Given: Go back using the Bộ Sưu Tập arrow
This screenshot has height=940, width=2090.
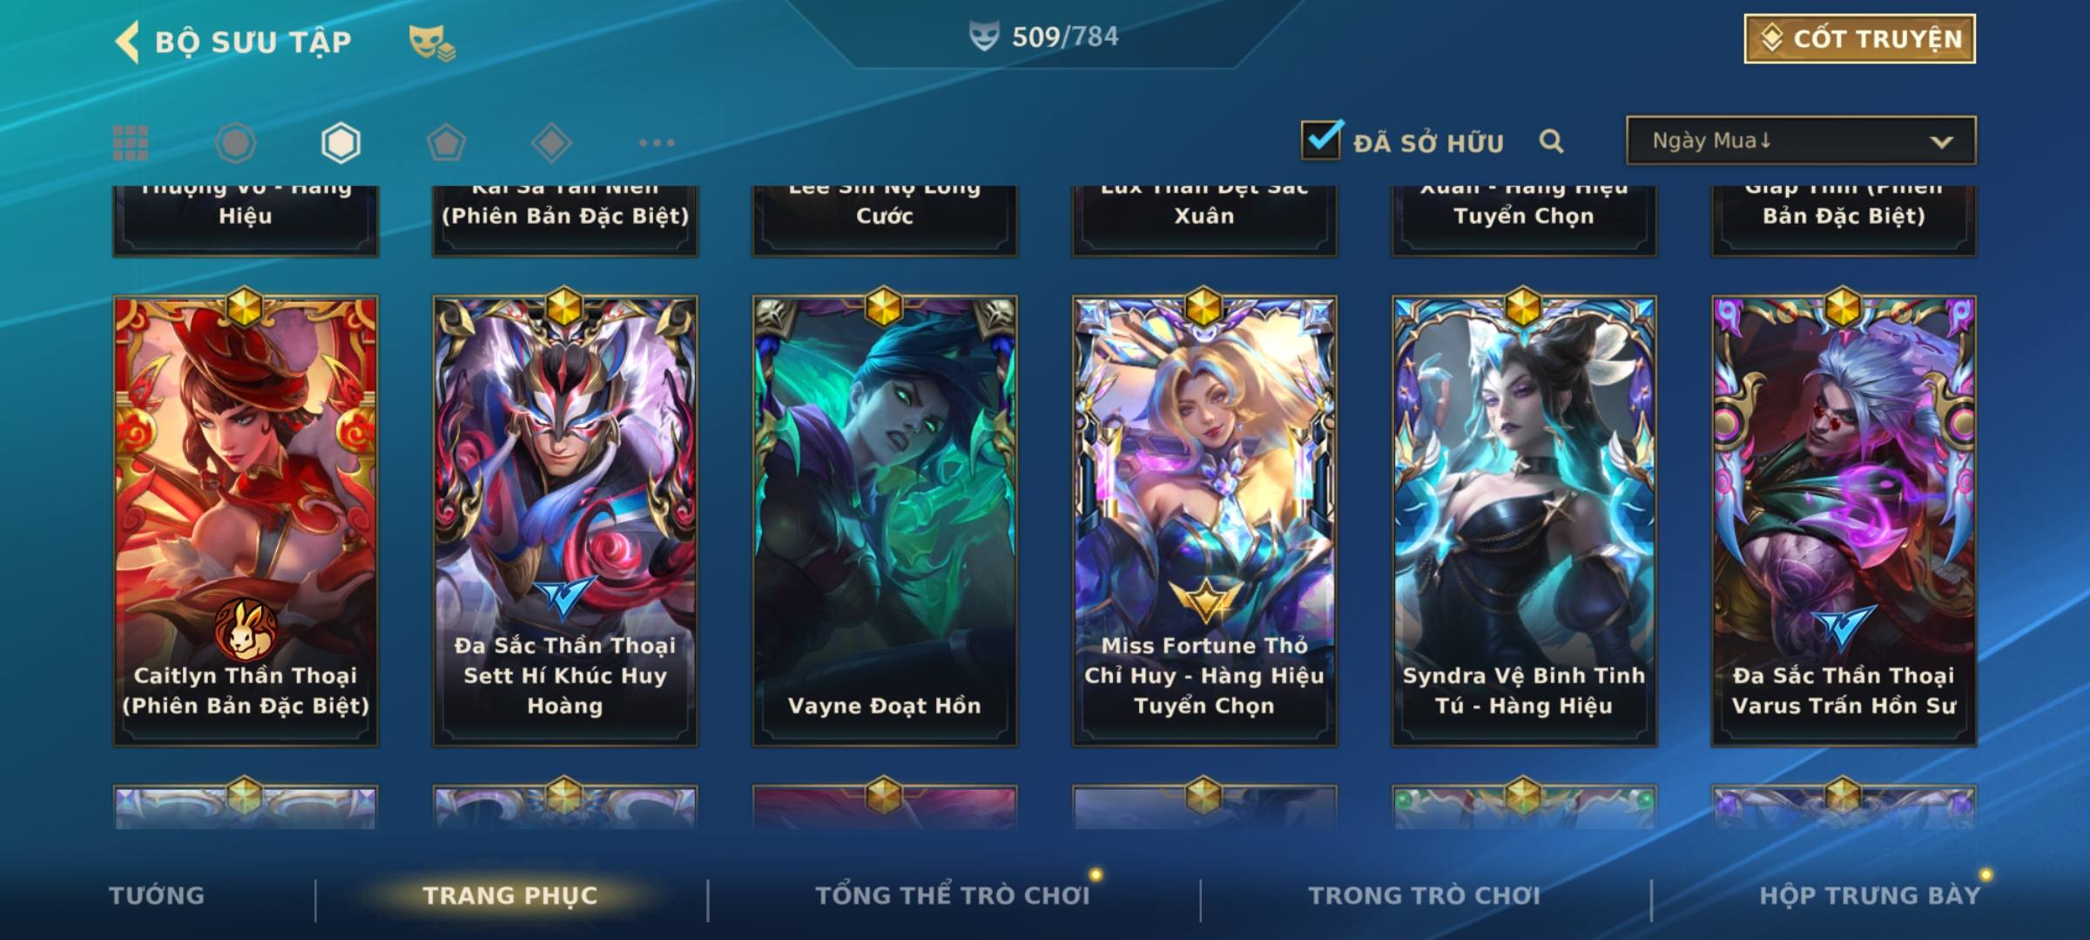Looking at the screenshot, I should click(x=127, y=42).
